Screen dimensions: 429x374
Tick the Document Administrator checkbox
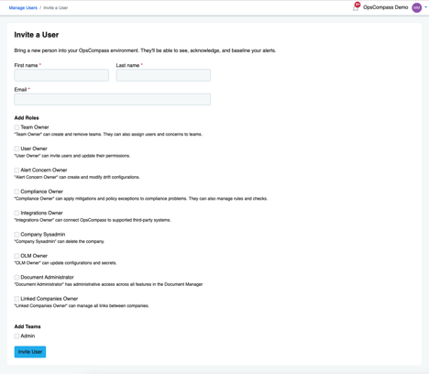coord(16,277)
